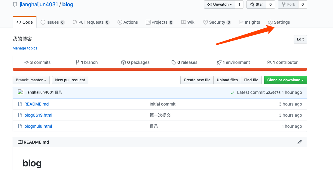The height and width of the screenshot is (170, 333).
Task: Click the green checkmark commit status icon
Action: click(x=232, y=93)
